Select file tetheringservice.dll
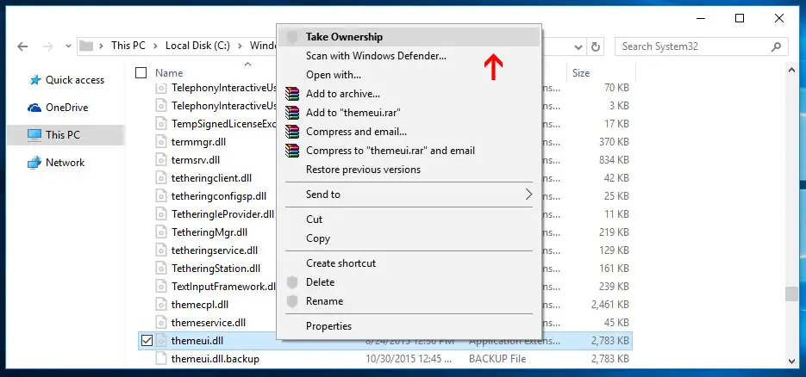This screenshot has width=806, height=377. [x=215, y=250]
